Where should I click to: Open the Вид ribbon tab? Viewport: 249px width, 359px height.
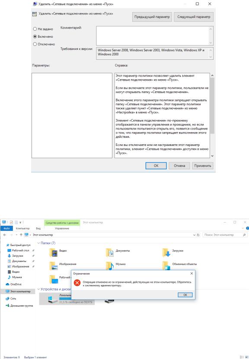tap(38, 228)
